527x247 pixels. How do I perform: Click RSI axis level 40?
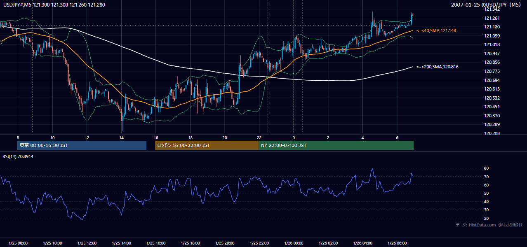(x=487, y=201)
